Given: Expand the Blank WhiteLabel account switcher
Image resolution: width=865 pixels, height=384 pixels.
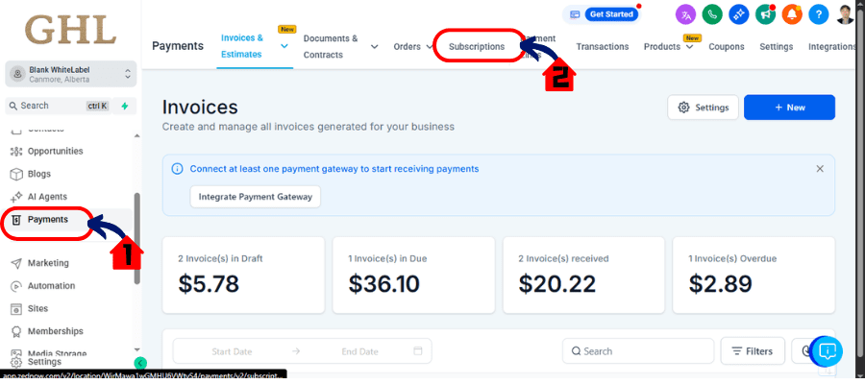Looking at the screenshot, I should pos(70,74).
